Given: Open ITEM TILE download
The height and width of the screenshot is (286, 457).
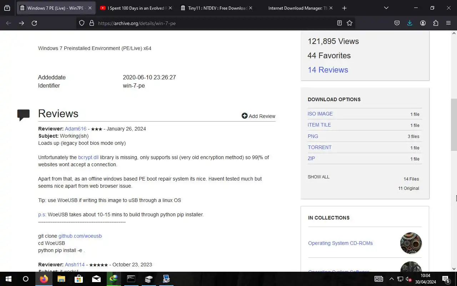Looking at the screenshot, I should click(319, 125).
